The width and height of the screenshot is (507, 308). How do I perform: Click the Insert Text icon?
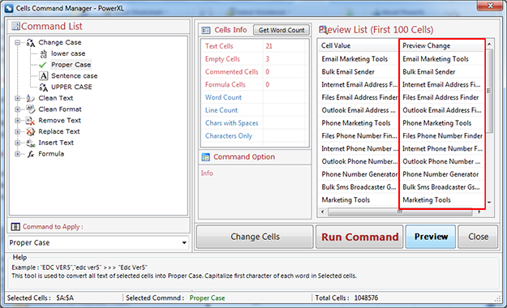tap(31, 143)
